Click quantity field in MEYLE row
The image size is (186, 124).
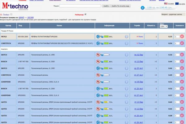pos(177,37)
